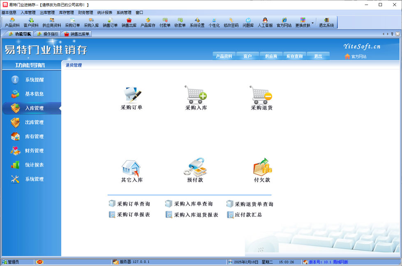Image resolution: width=402 pixels, height=266 pixels.
Task: Open the 采购订单 purchase order icon
Action: (x=132, y=95)
